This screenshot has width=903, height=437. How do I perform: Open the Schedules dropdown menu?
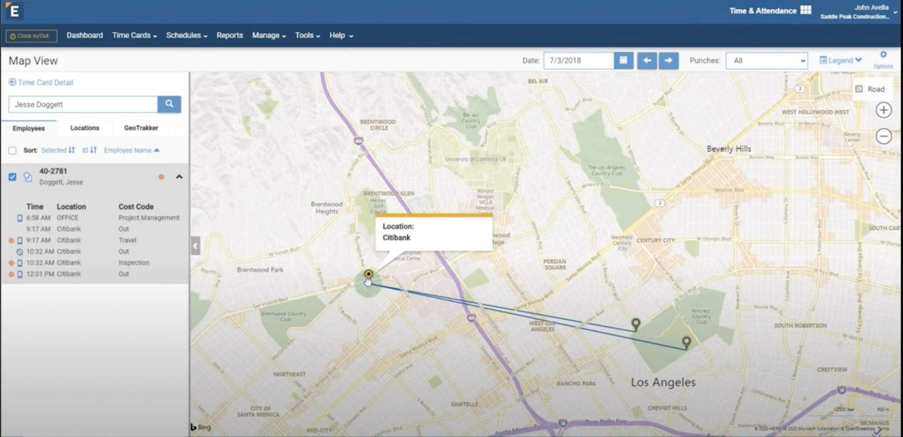187,35
